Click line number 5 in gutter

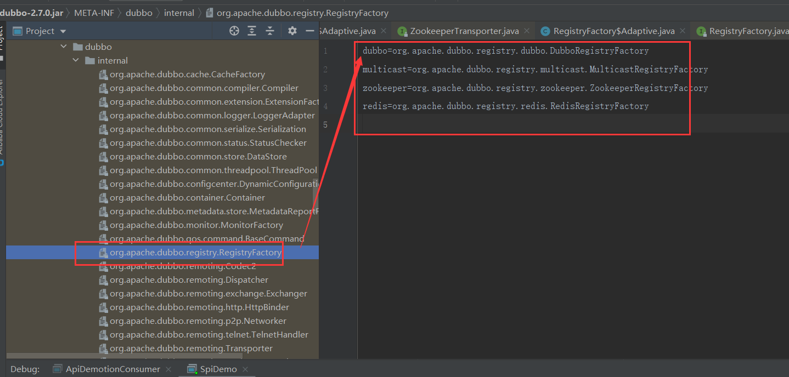click(326, 125)
